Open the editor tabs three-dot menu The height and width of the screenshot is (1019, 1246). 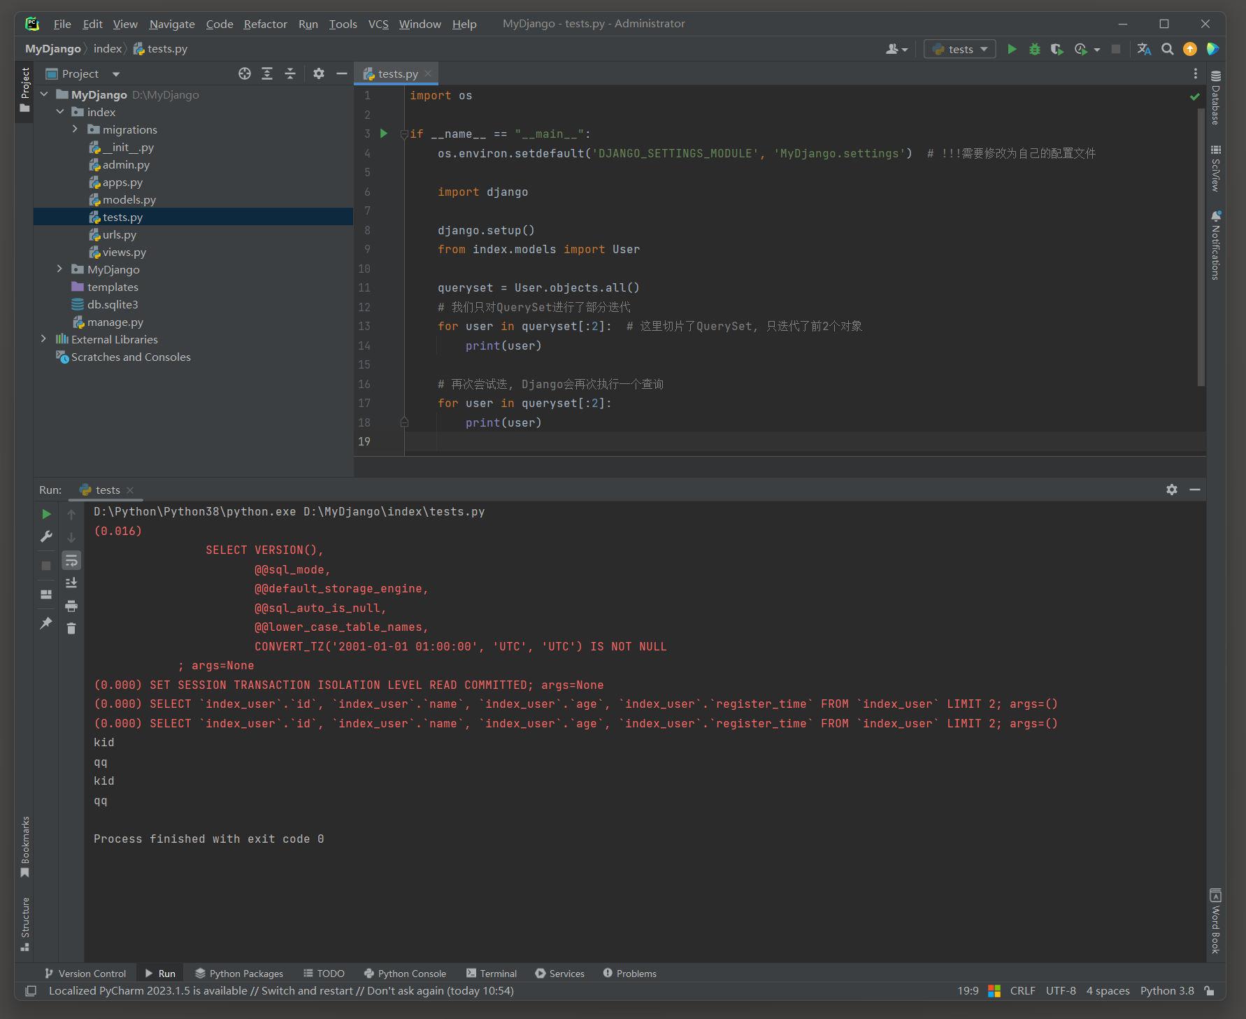click(1196, 73)
